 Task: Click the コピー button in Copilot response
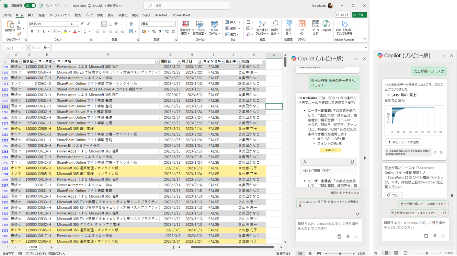pyautogui.click(x=393, y=195)
